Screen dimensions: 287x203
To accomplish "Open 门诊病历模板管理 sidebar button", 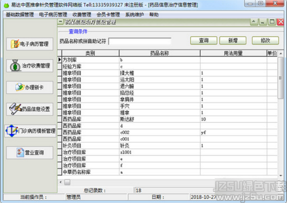I will pyautogui.click(x=30, y=131).
